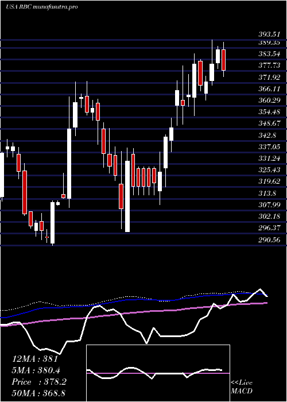This screenshot has width=287, height=402.
Task: Click the 389.35 price label
Action: click(x=270, y=42)
